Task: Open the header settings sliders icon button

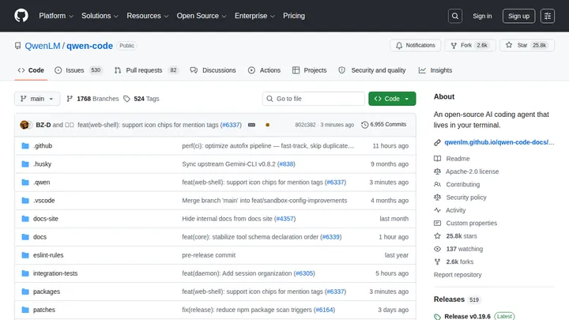Action: (547, 16)
